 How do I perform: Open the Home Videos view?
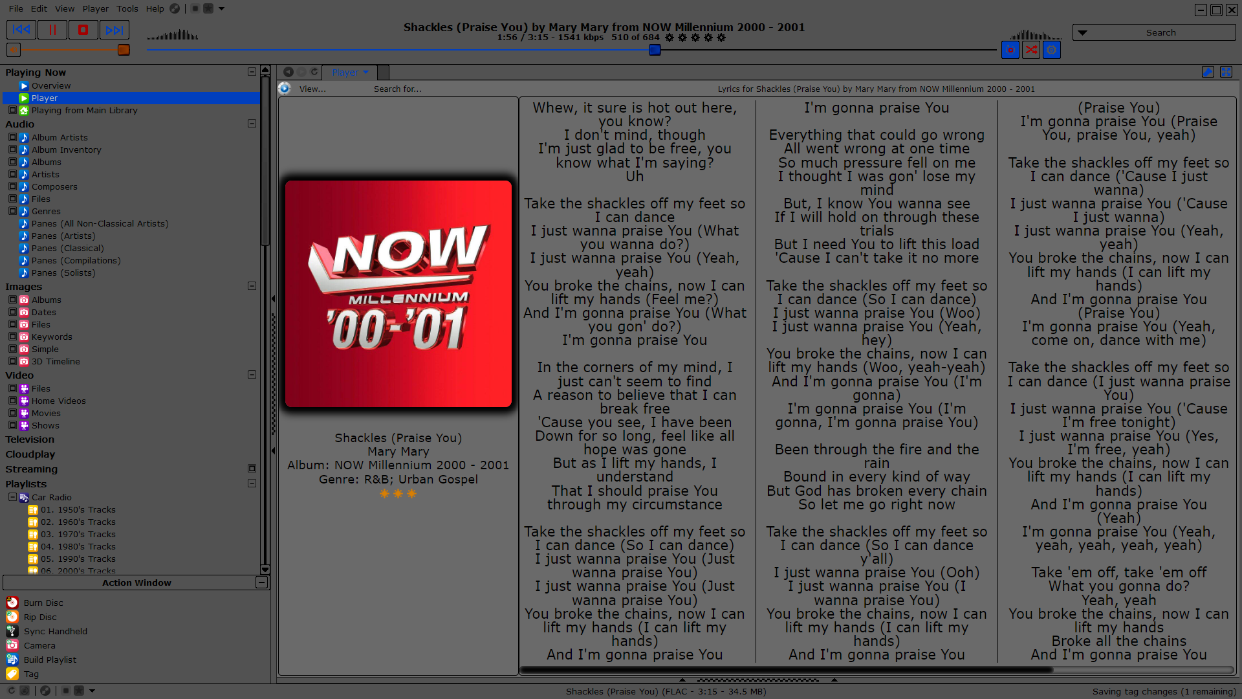click(58, 401)
